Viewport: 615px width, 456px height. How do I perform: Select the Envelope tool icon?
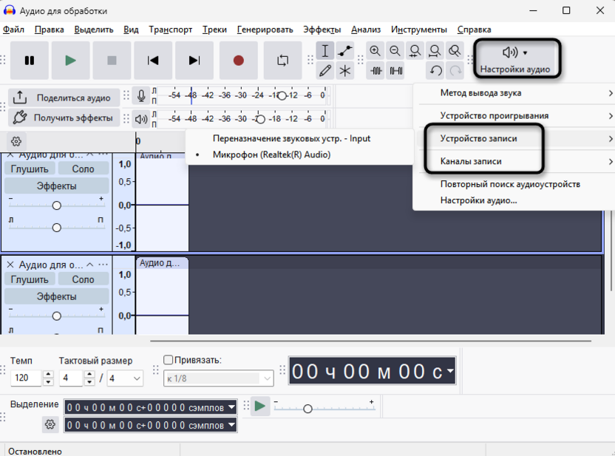[345, 51]
